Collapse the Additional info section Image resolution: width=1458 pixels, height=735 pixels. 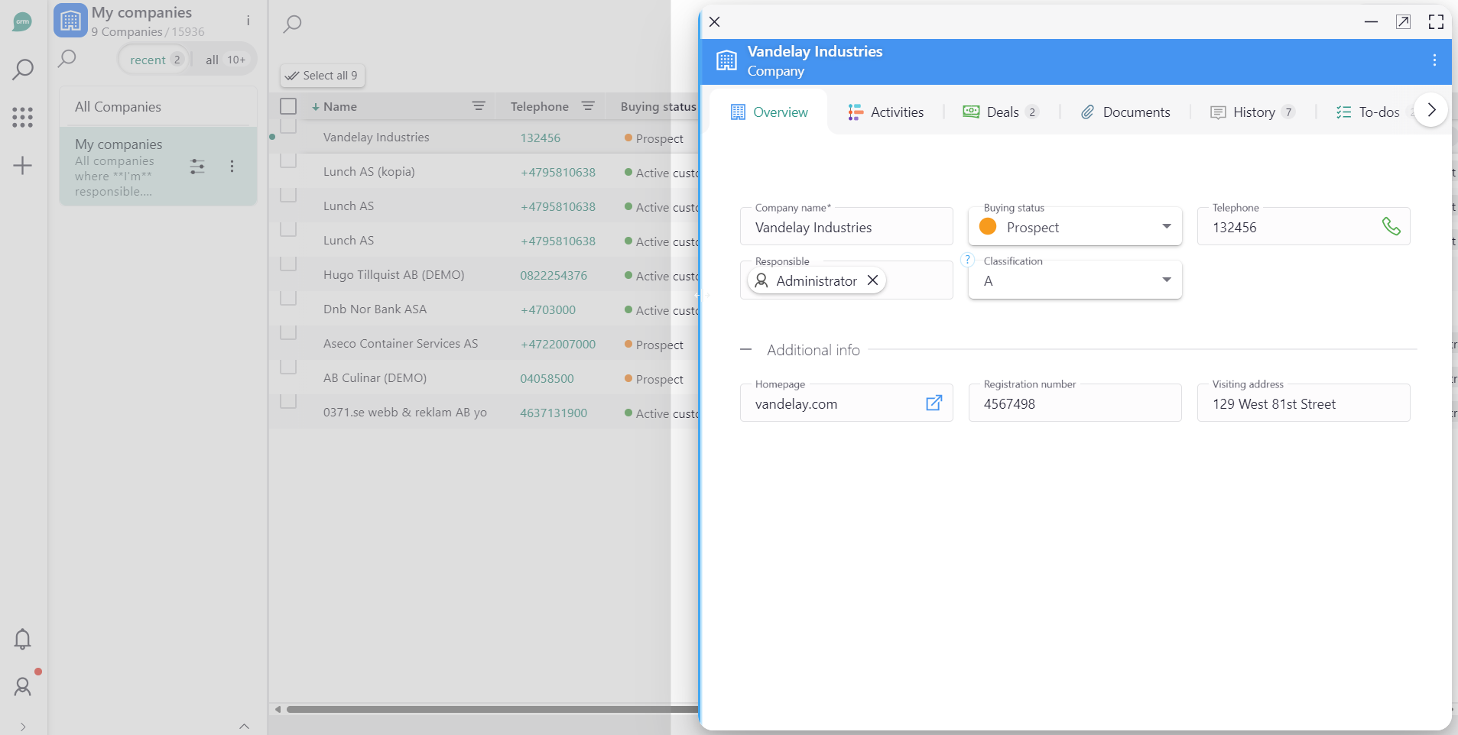(746, 350)
